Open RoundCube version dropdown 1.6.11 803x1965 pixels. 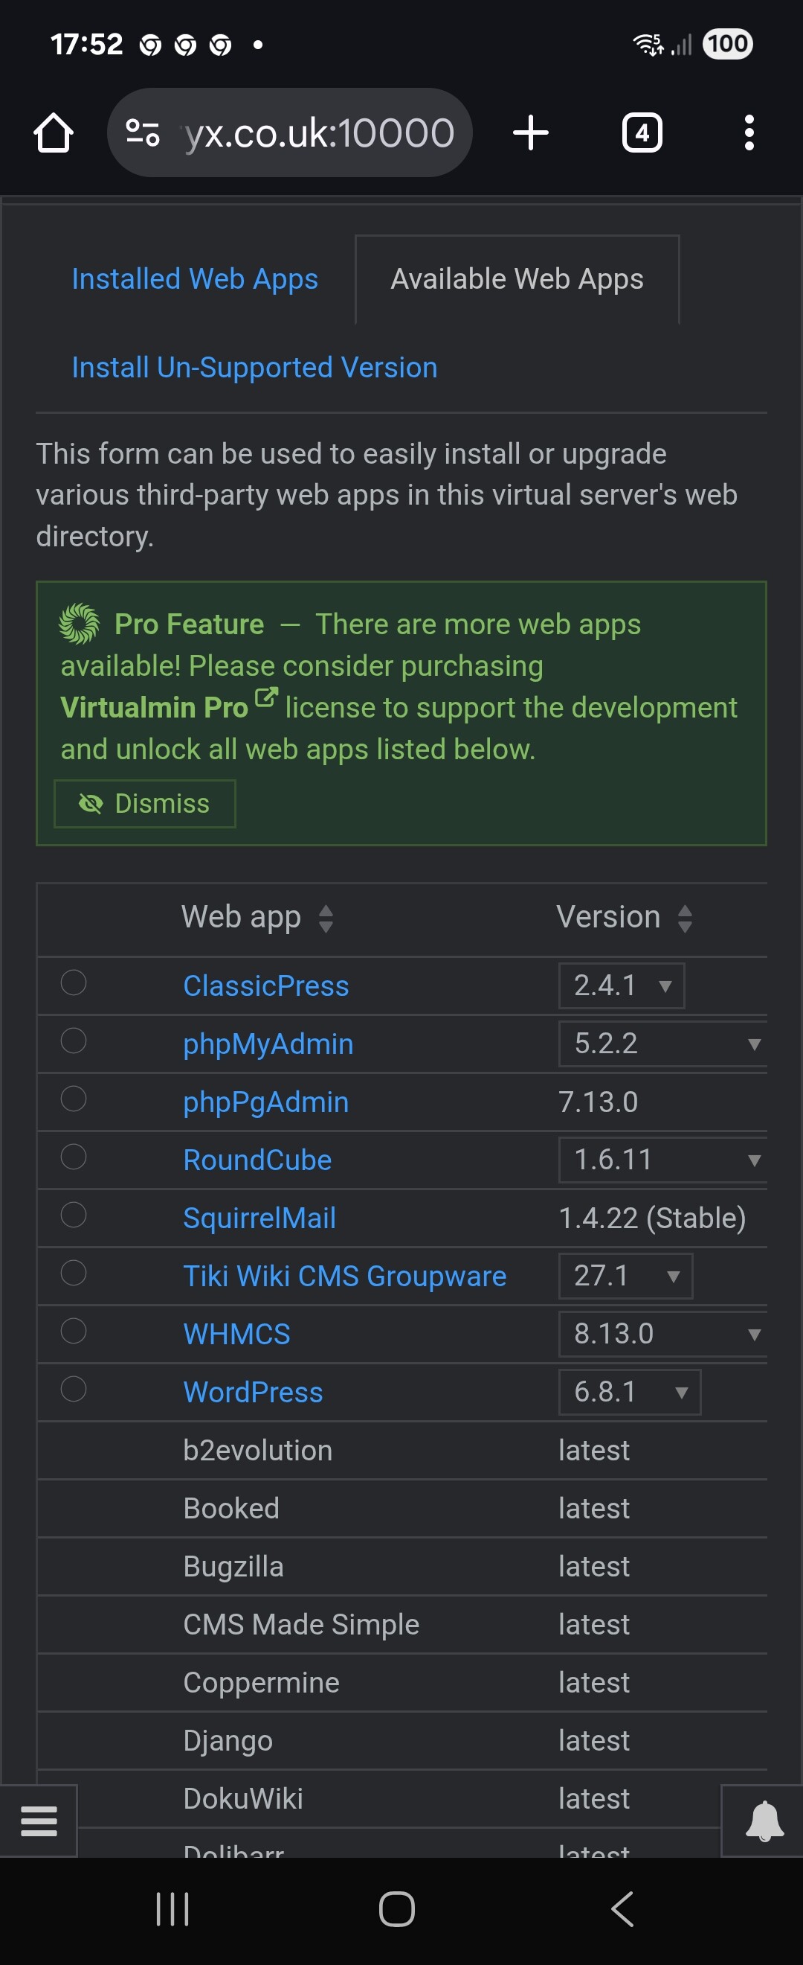662,1160
